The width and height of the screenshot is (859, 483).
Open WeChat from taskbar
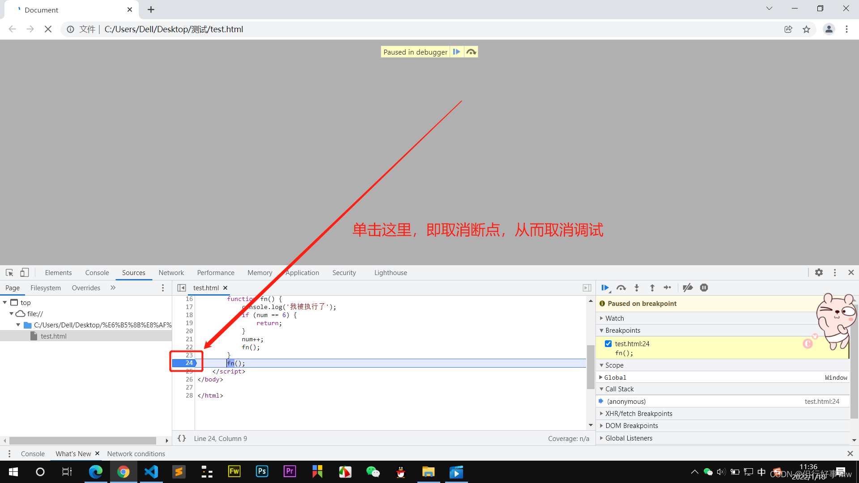coord(373,472)
